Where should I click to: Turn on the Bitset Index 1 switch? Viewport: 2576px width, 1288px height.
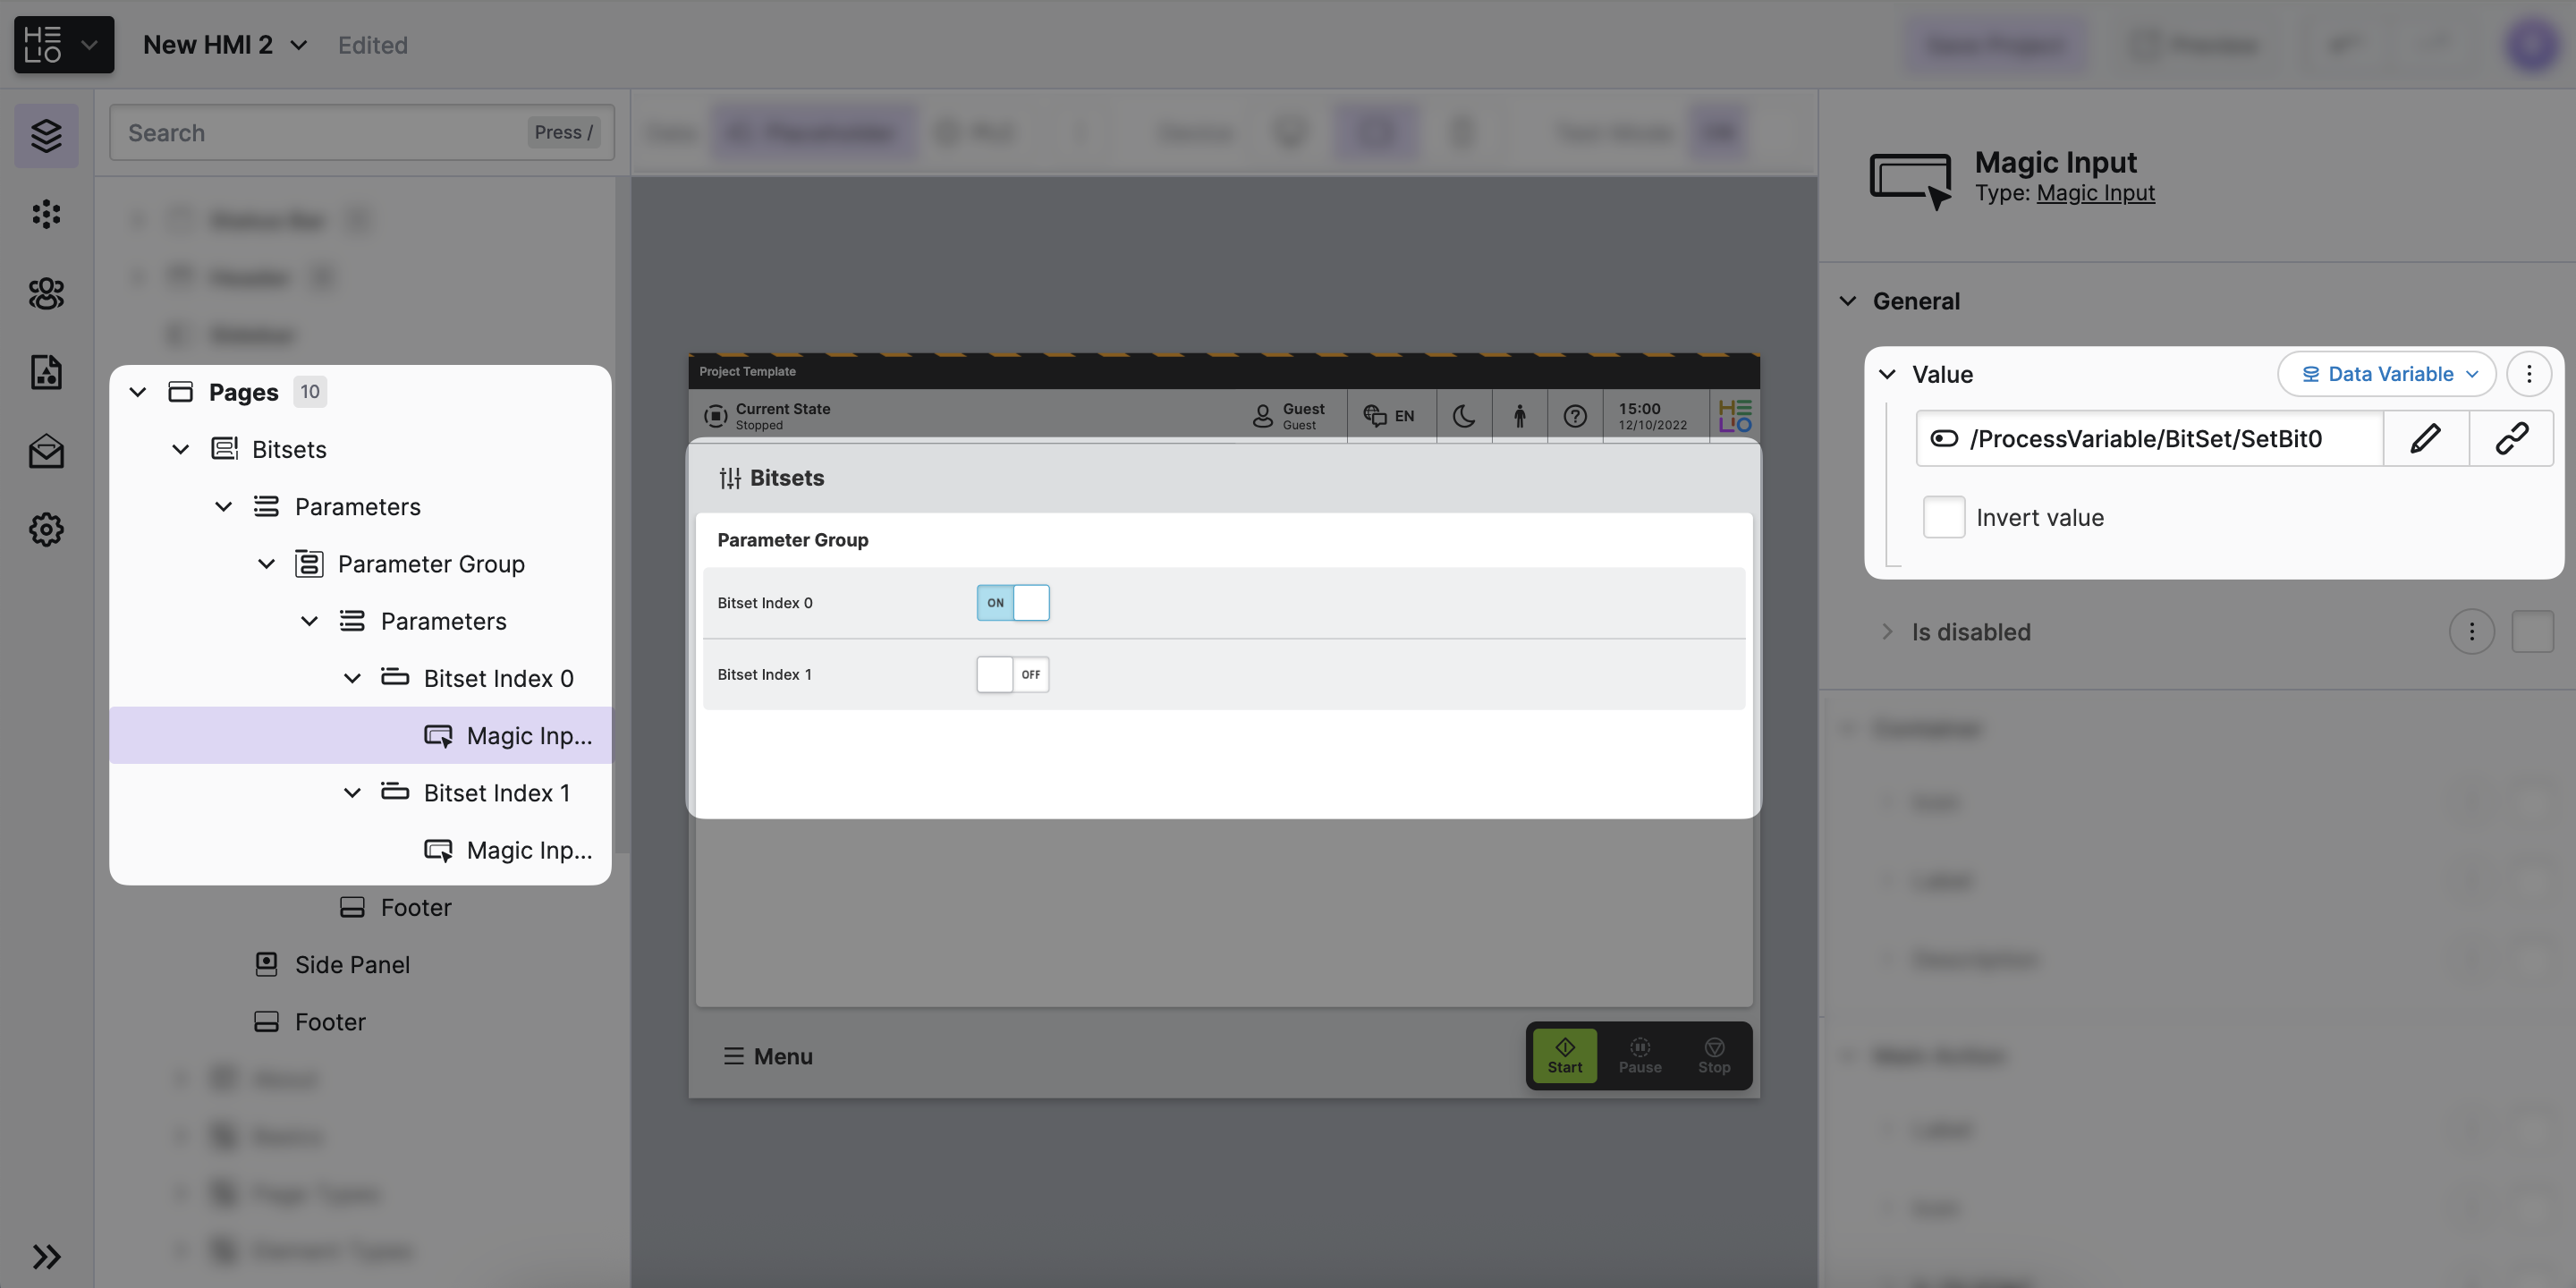[1012, 674]
